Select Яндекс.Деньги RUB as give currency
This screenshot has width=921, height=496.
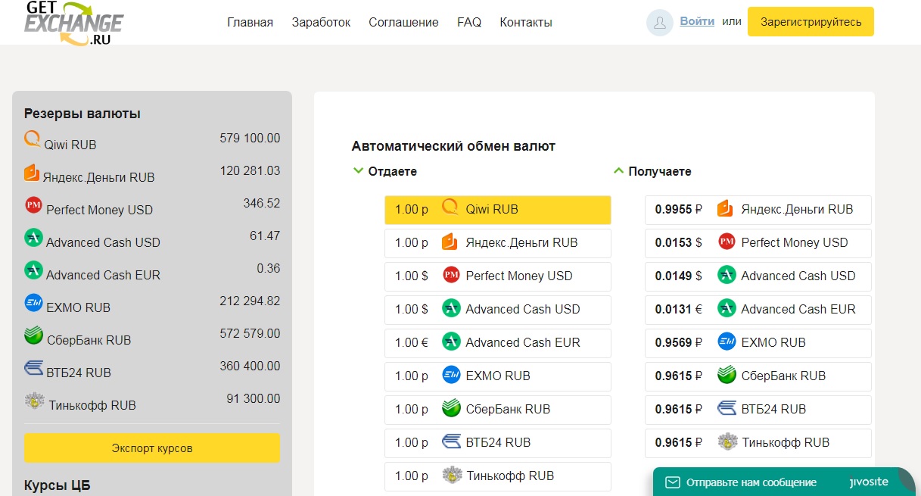click(x=497, y=243)
